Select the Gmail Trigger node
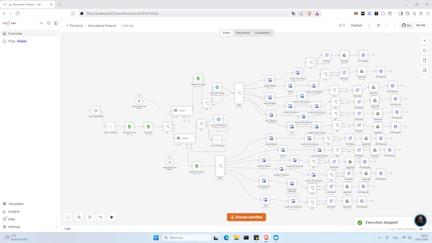432x243 pixels. tap(95, 110)
